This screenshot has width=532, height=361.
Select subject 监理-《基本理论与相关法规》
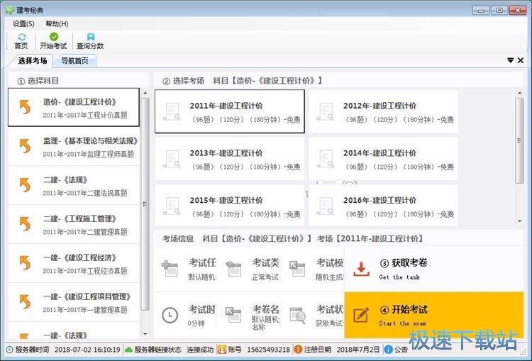click(74, 147)
